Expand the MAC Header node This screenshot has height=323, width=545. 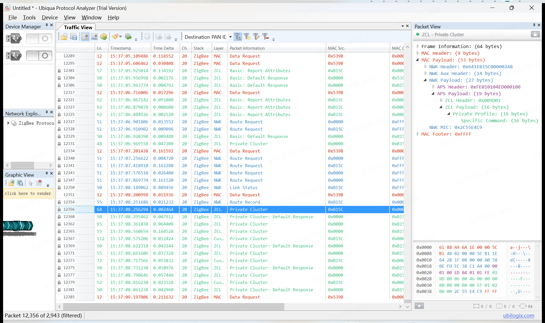(x=418, y=53)
